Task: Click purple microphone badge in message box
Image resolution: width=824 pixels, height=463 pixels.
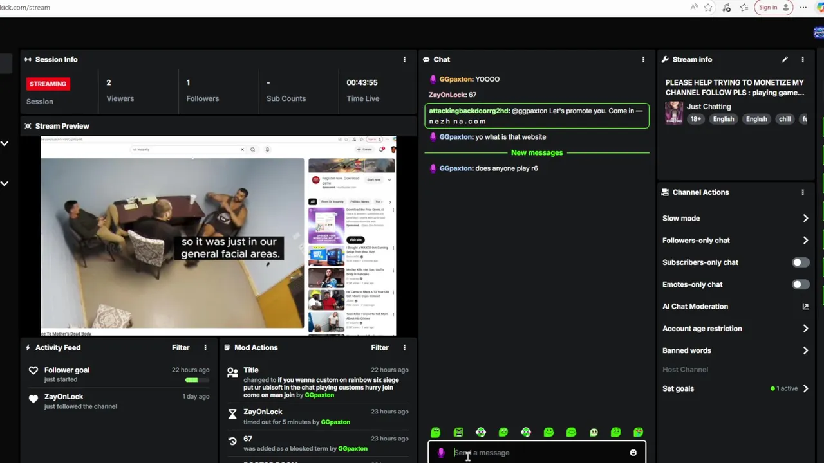Action: point(441,453)
